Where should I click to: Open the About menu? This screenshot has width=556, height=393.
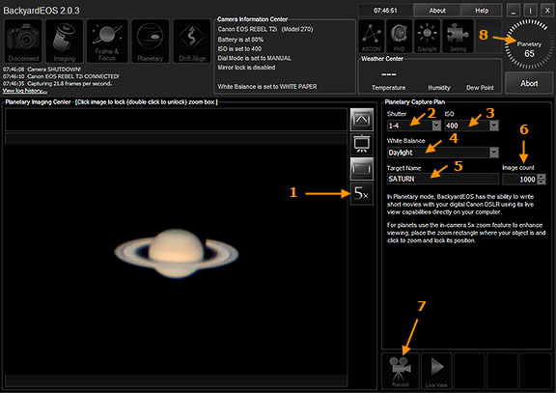point(437,11)
